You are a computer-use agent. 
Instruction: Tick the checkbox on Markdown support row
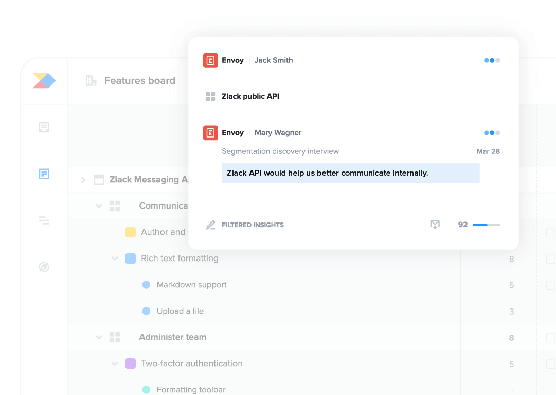[551, 285]
